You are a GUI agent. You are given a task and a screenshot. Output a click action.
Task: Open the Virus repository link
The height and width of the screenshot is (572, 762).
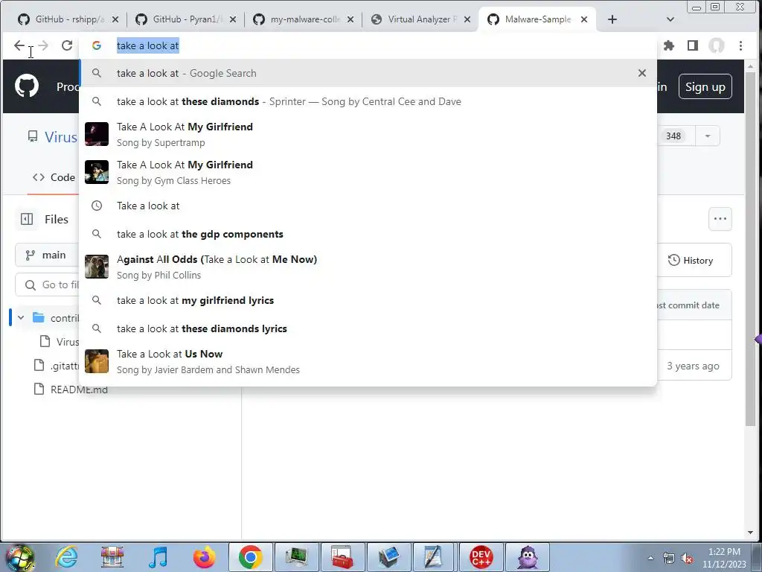(61, 137)
